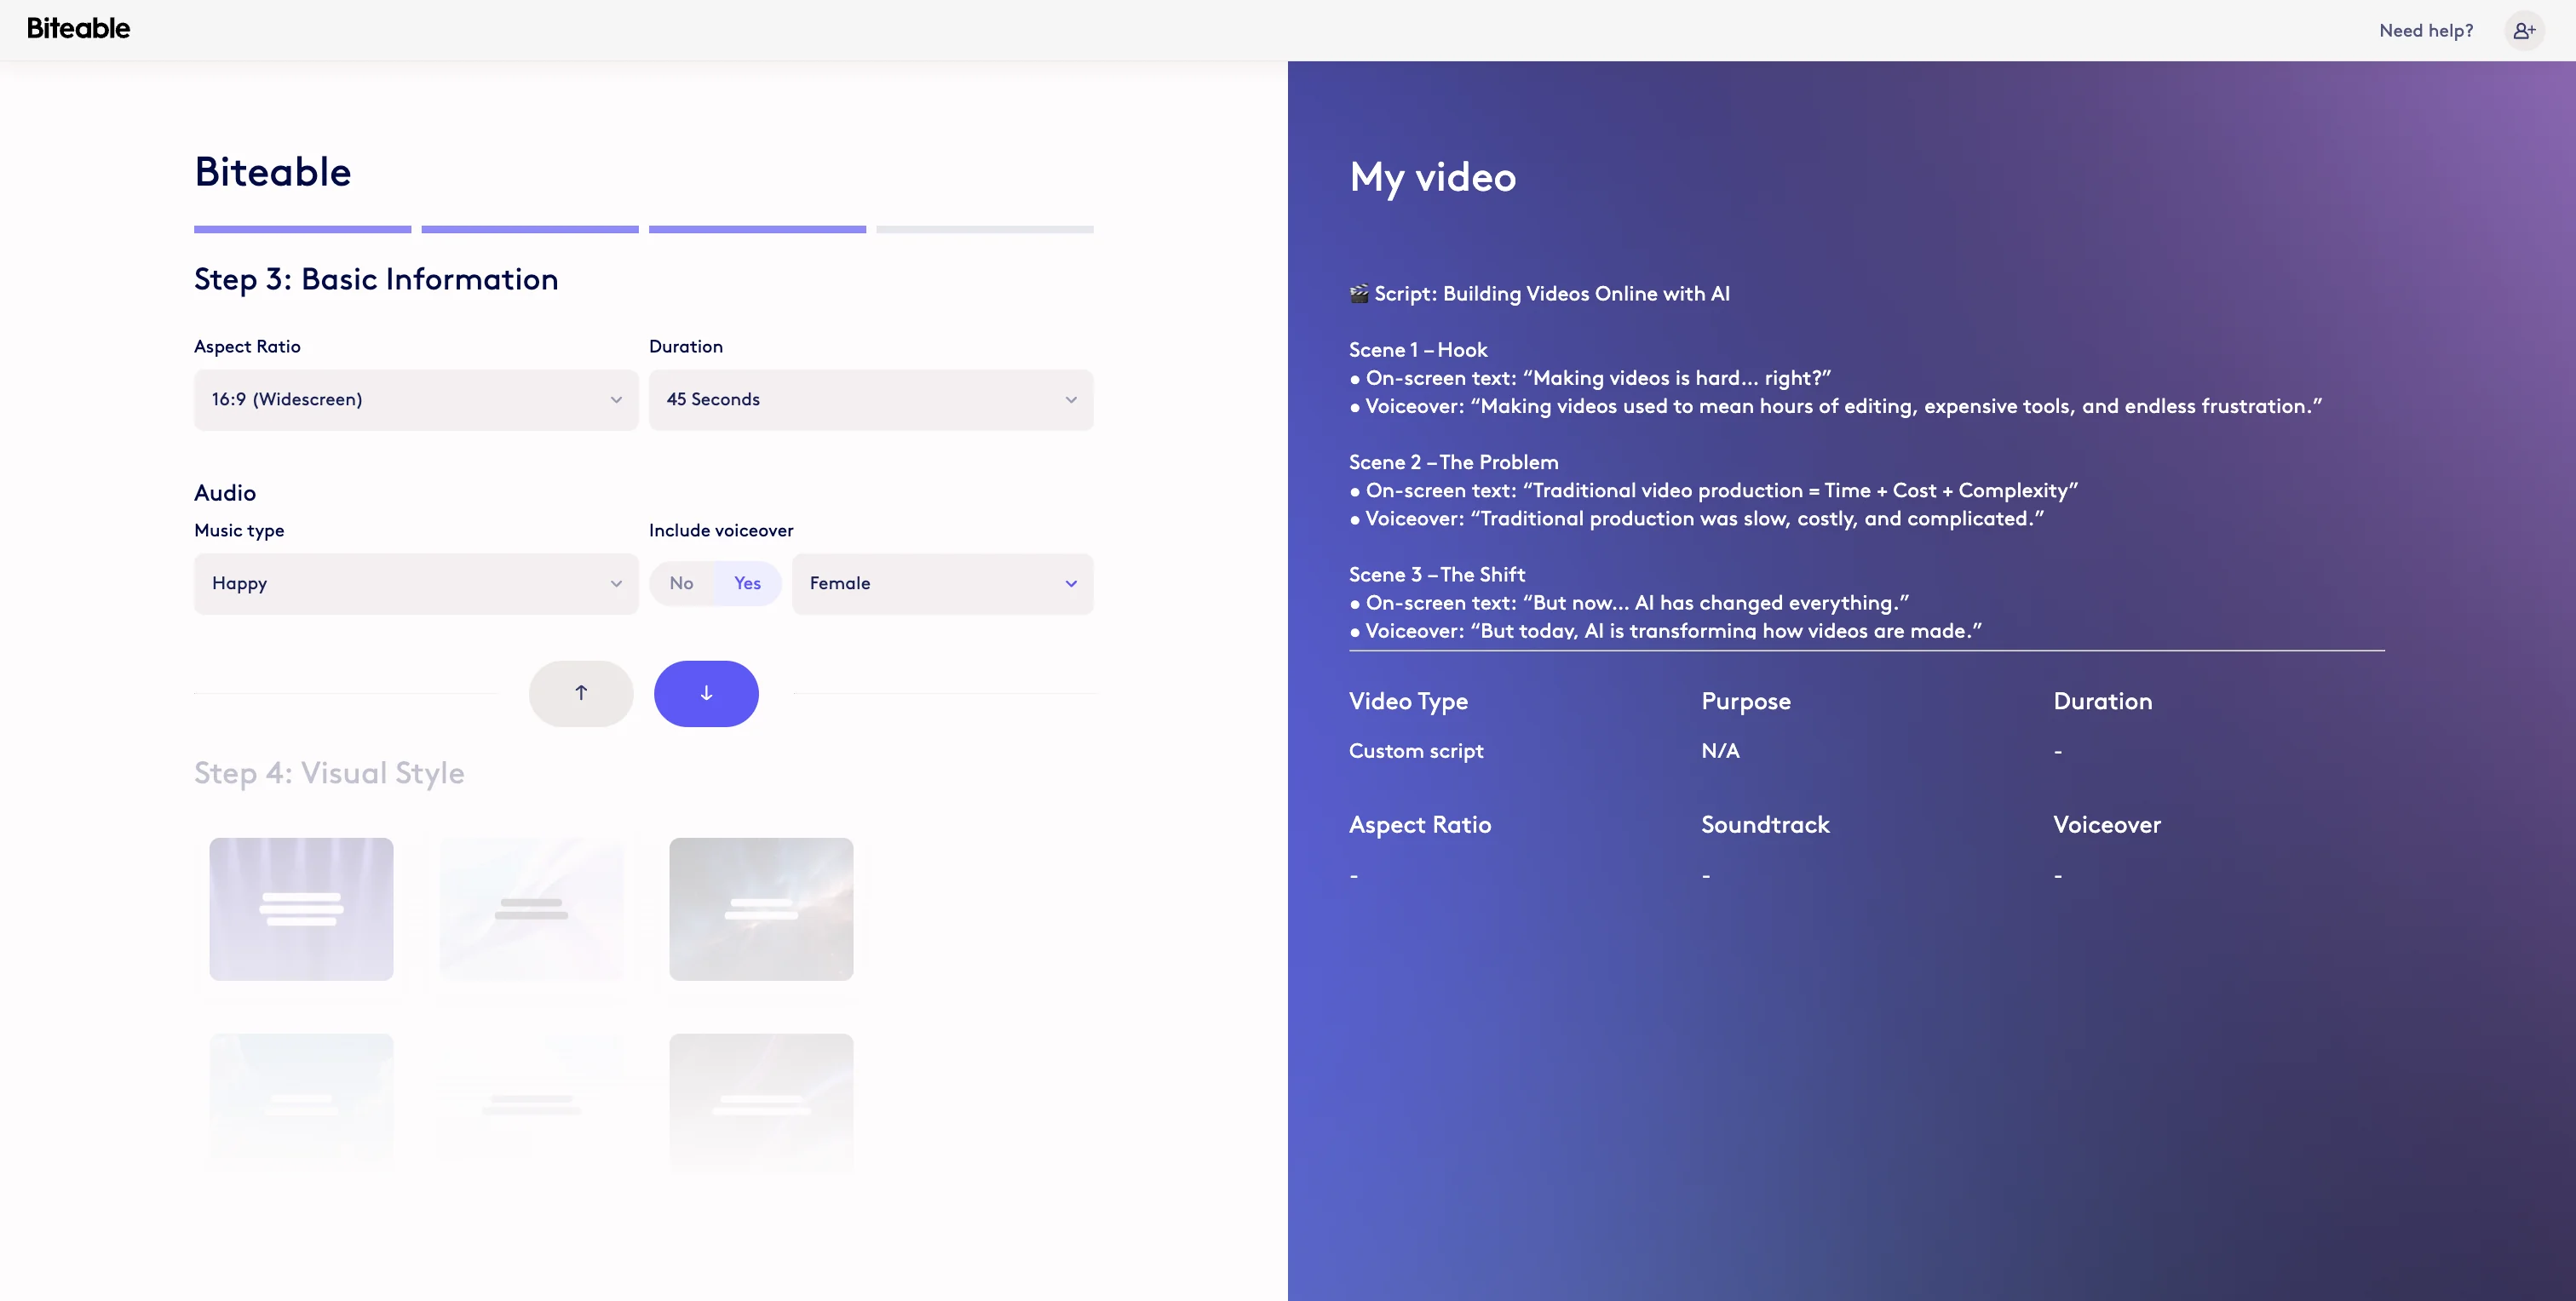Image resolution: width=2576 pixels, height=1301 pixels.
Task: Click the up arrow to go back a step
Action: pyautogui.click(x=580, y=692)
